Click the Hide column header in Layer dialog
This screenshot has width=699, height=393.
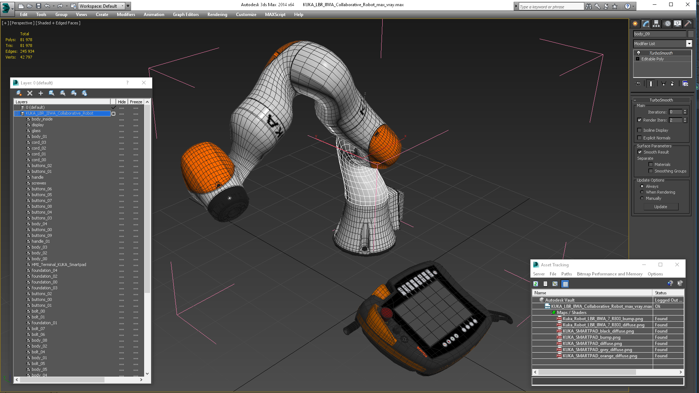(122, 102)
